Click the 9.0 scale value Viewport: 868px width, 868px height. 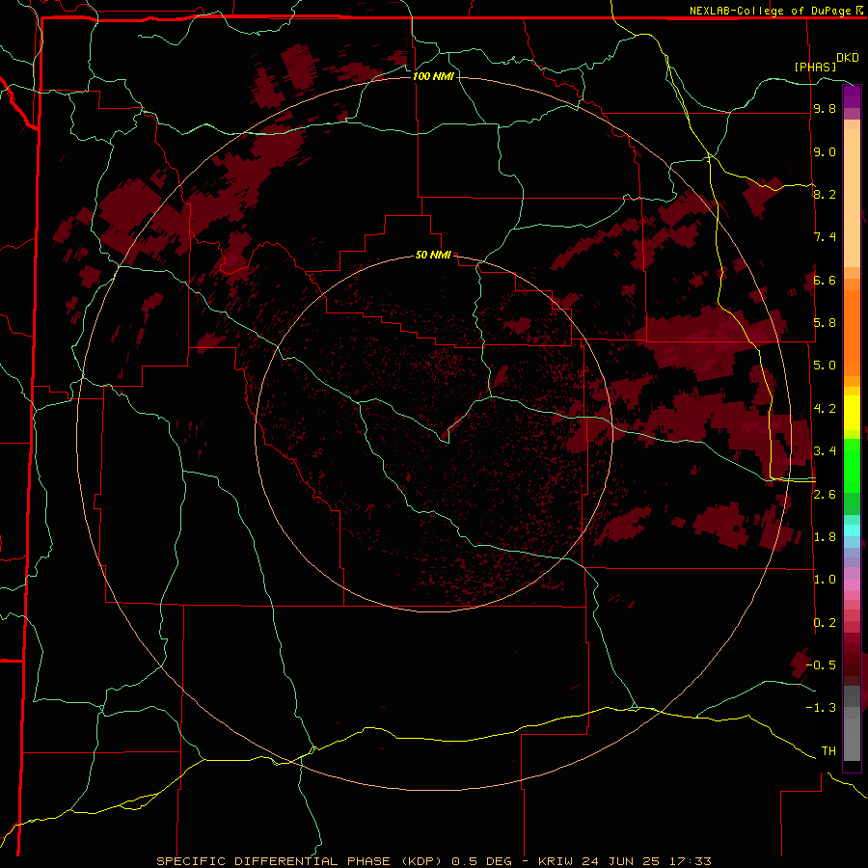pyautogui.click(x=825, y=151)
